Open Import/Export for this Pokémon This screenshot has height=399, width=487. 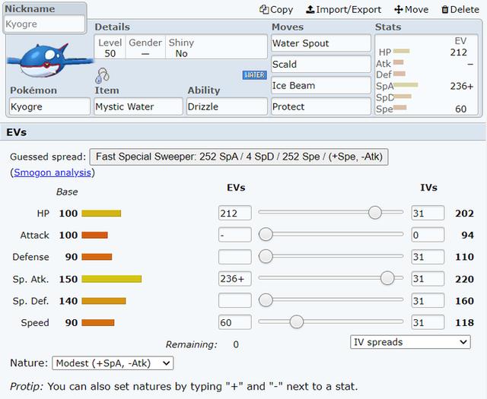[x=343, y=10]
